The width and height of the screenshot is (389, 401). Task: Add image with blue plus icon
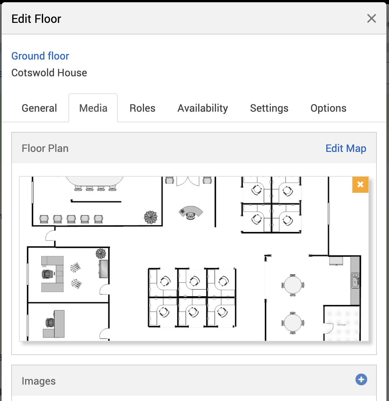[x=361, y=379]
